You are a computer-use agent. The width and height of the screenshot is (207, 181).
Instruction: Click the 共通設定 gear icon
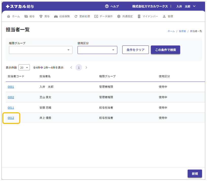click(119, 16)
